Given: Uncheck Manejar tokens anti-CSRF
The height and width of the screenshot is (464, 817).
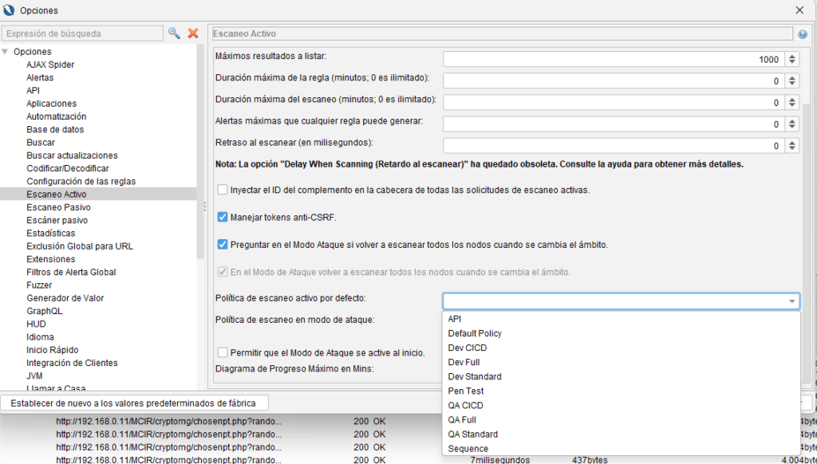Looking at the screenshot, I should click(x=223, y=216).
